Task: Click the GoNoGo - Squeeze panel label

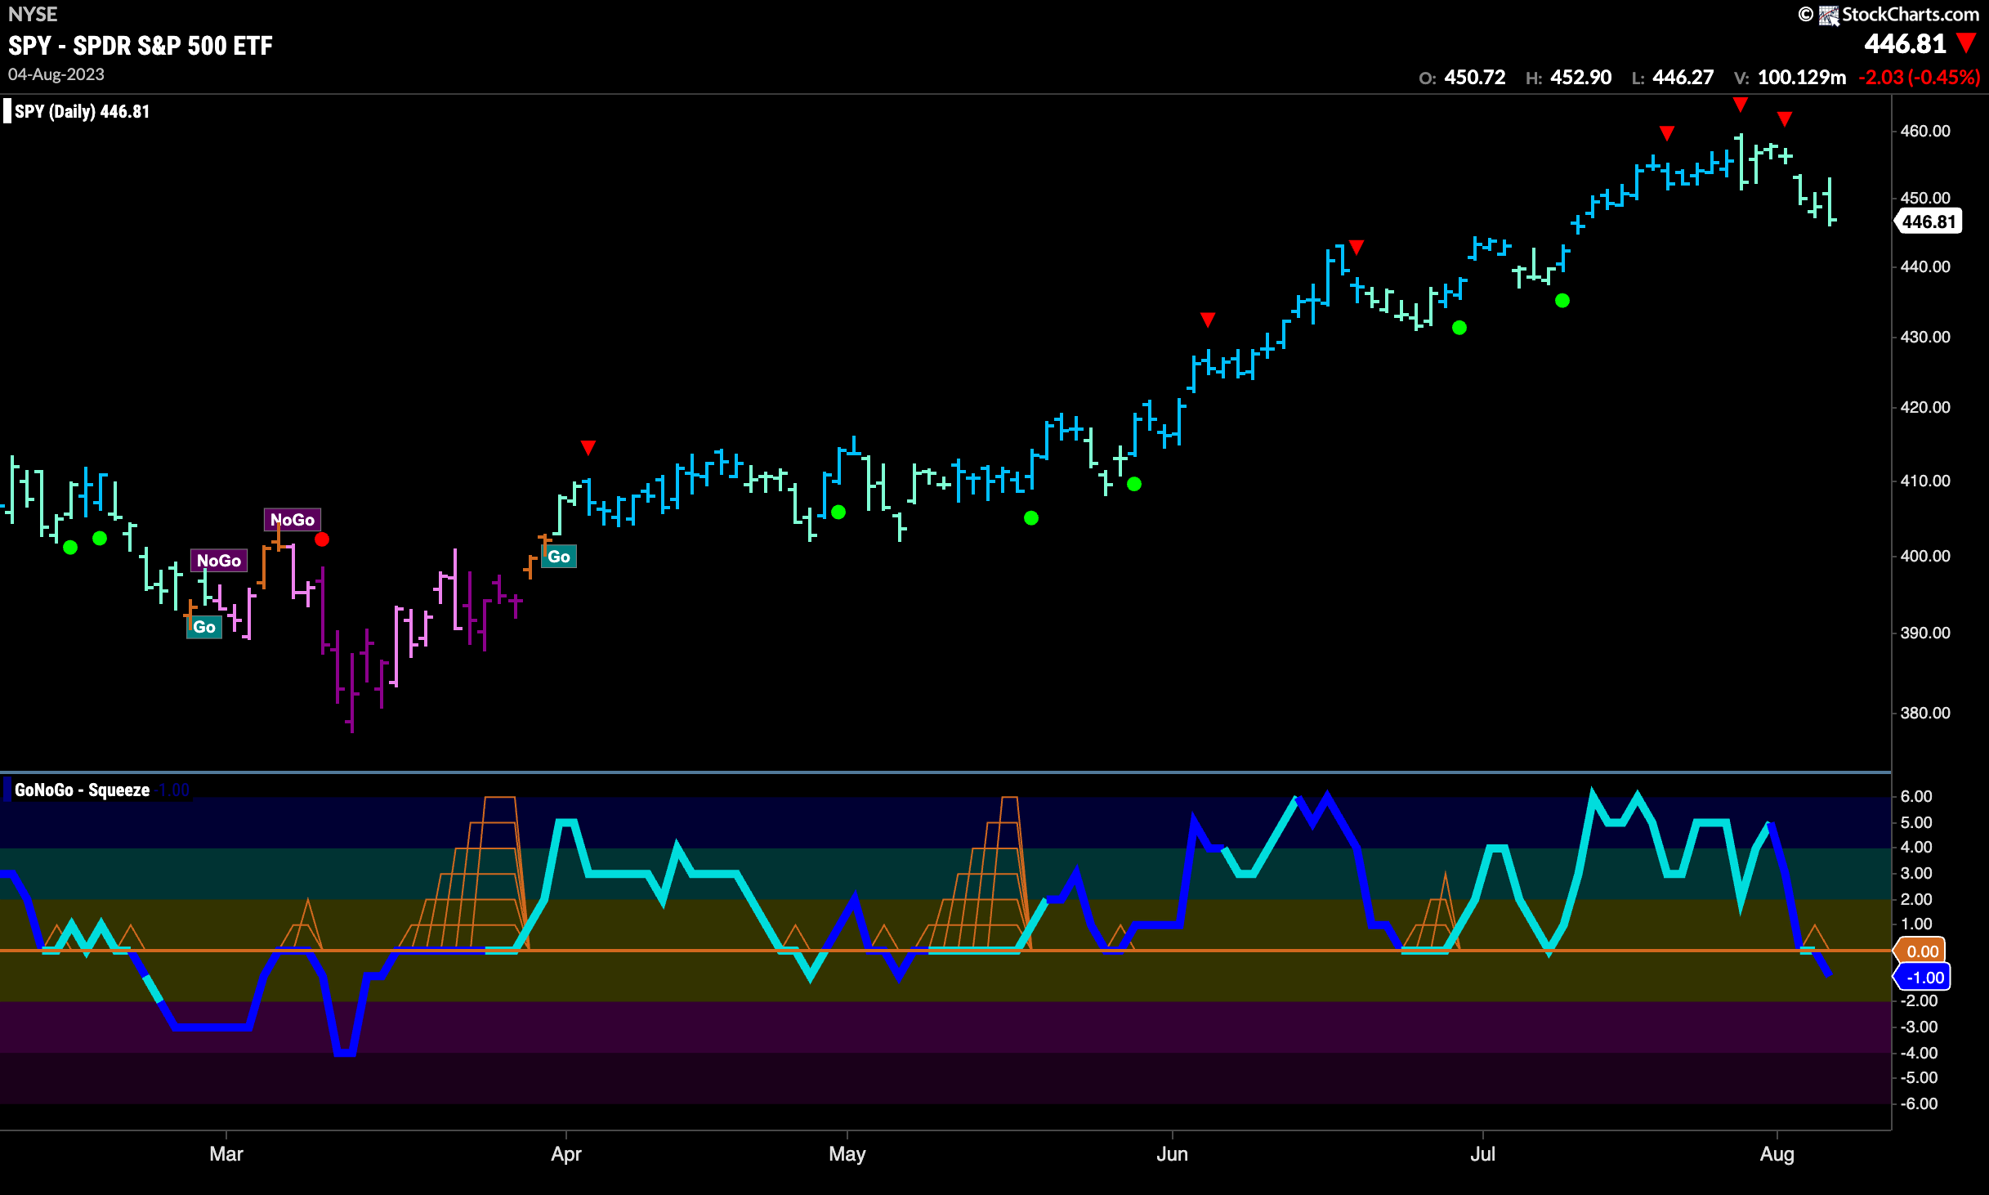Action: click(82, 790)
